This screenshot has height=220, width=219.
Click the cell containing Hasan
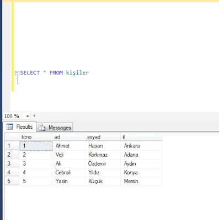[x=103, y=146]
